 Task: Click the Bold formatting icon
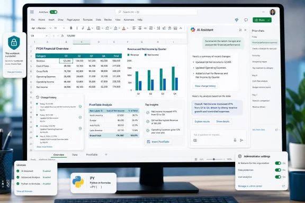[71, 28]
